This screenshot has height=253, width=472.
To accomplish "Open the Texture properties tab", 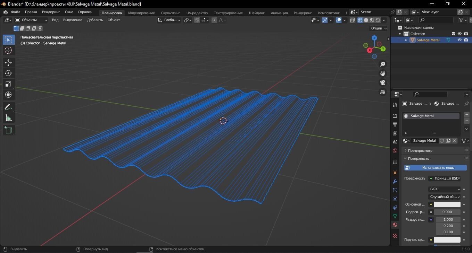I will pyautogui.click(x=395, y=236).
